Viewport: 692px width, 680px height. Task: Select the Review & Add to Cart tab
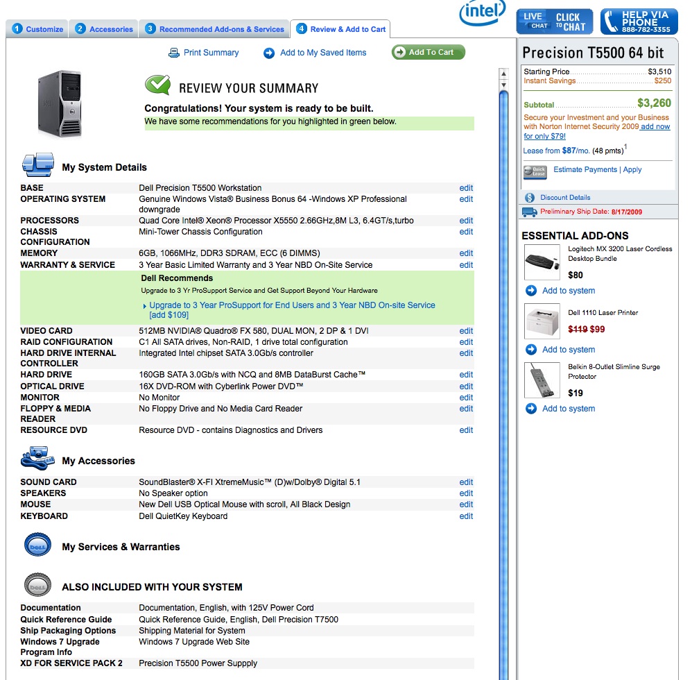tap(340, 29)
